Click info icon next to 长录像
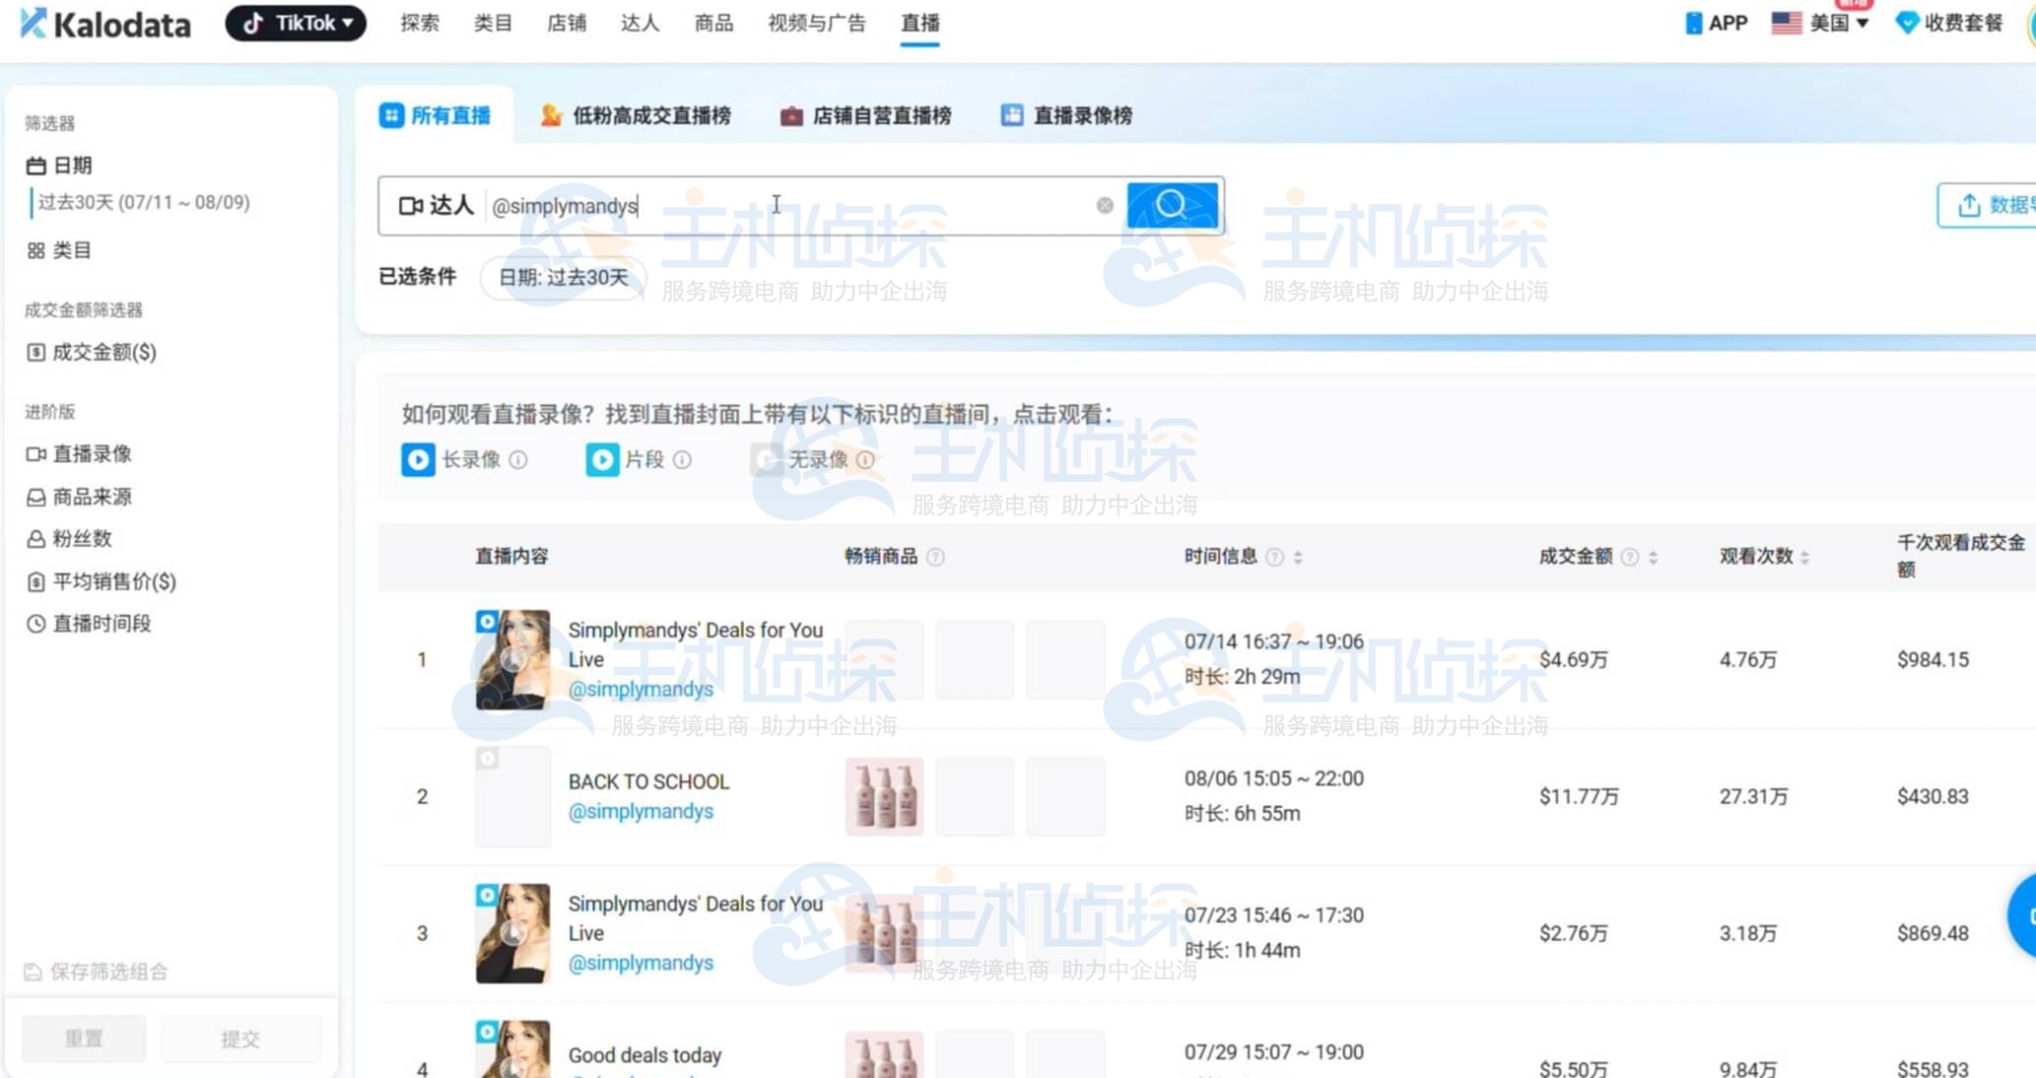The height and width of the screenshot is (1078, 2036). 518,460
